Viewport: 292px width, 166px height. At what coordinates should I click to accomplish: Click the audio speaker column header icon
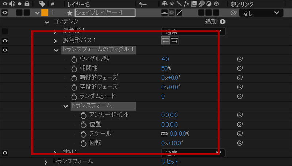[12, 4]
